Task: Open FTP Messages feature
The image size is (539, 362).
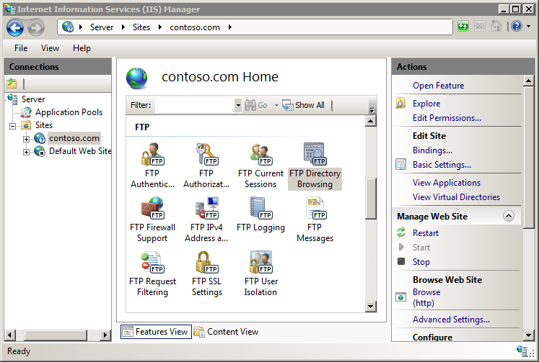Action: coord(315,220)
